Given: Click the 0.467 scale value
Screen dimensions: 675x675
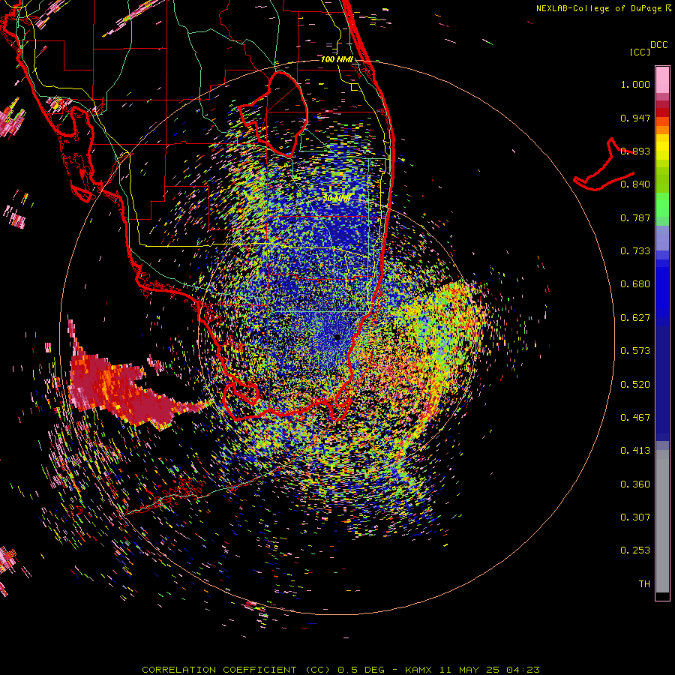Looking at the screenshot, I should (x=635, y=418).
